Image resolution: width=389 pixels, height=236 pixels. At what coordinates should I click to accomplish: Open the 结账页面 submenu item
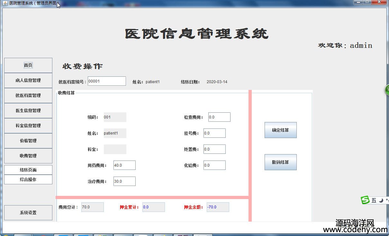(28, 170)
